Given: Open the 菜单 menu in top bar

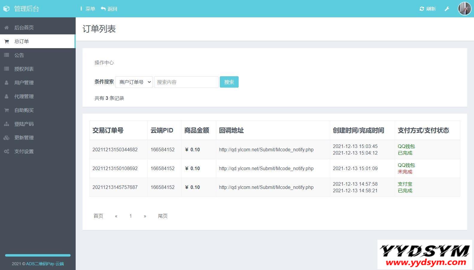Looking at the screenshot, I should coord(87,9).
